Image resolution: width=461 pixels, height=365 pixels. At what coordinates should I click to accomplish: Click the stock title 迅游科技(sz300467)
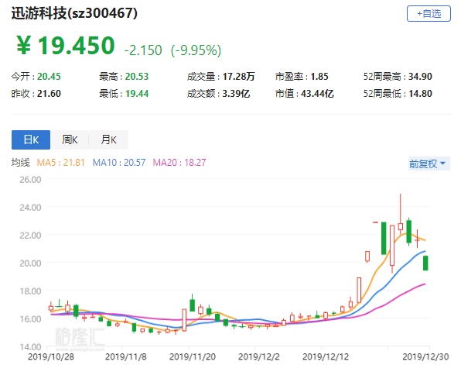coord(74,13)
